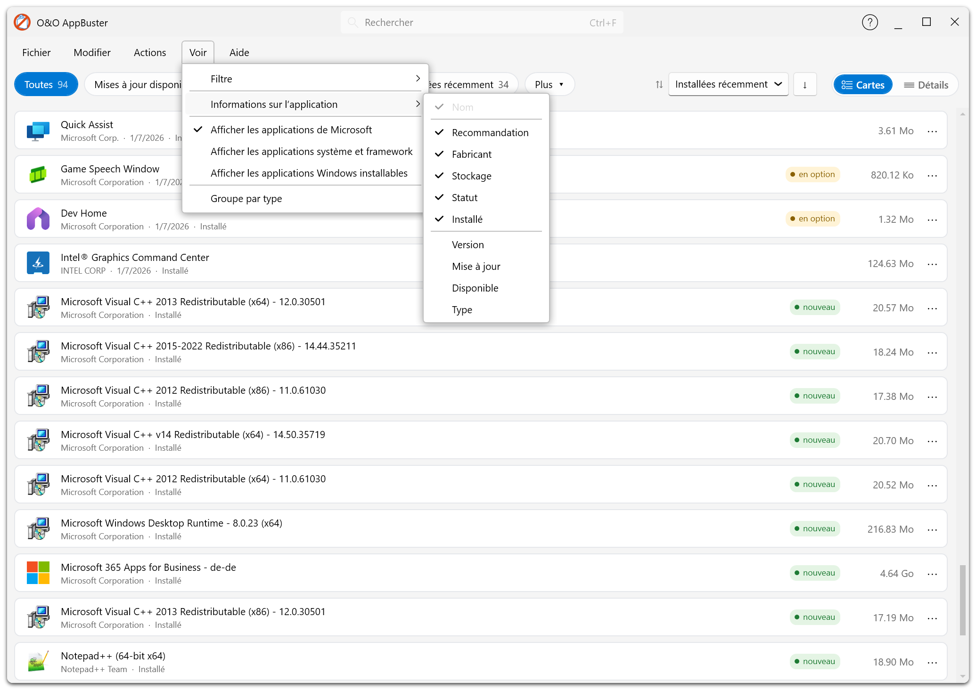976x690 pixels.
Task: Open the Plus filter dropdown
Action: (549, 85)
